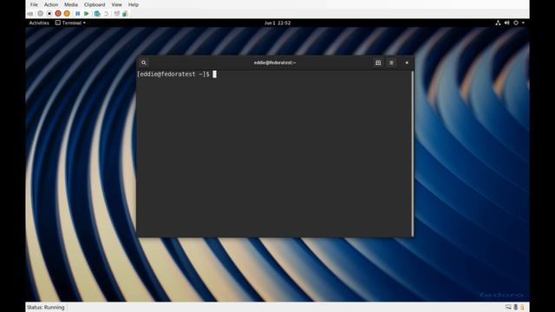Click the Enhanced Session toolbar icon
Screen dimensions: 555x312
click(x=116, y=14)
